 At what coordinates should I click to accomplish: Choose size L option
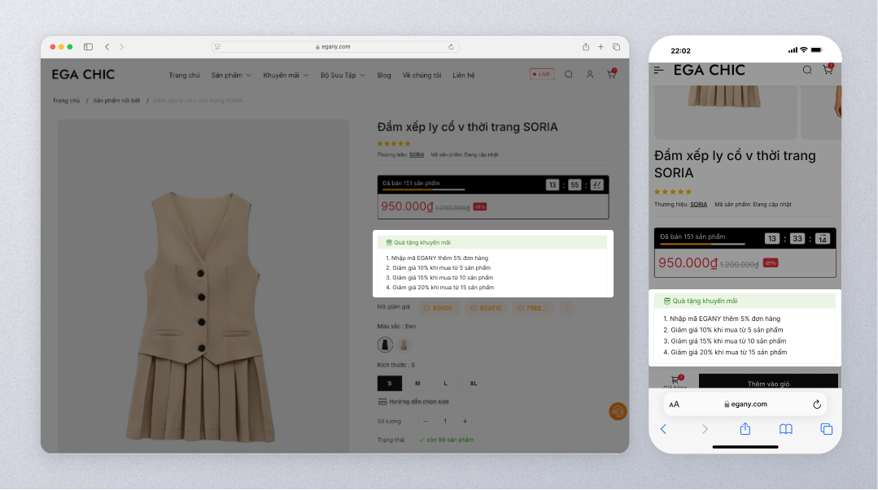pos(445,383)
